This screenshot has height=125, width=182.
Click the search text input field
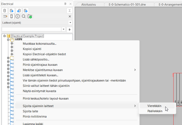coord(31,29)
